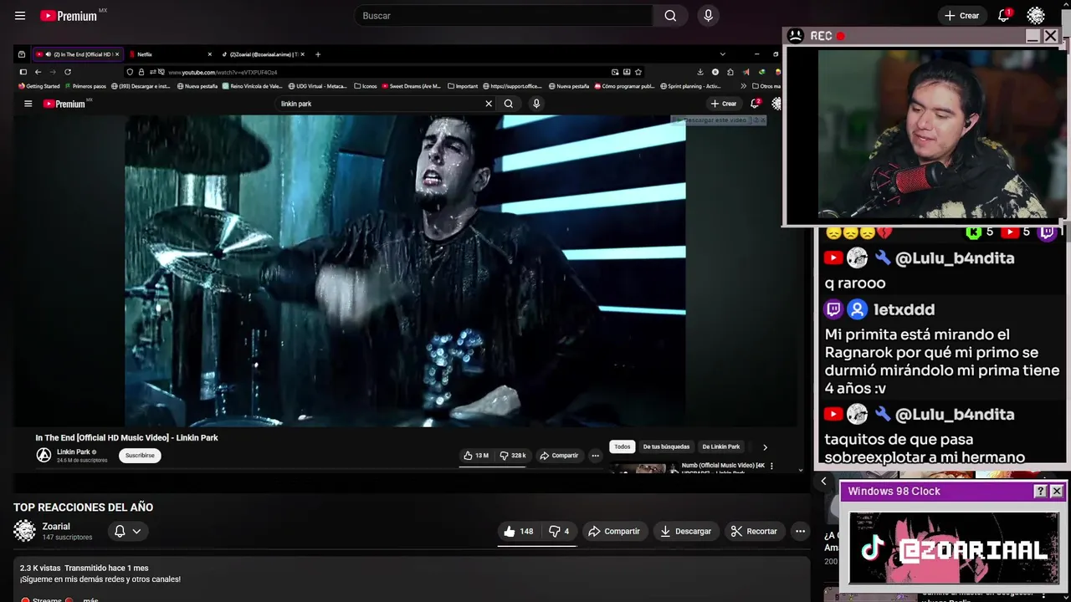Open the tab list chevron in streamed browser
The width and height of the screenshot is (1071, 602).
[x=722, y=54]
